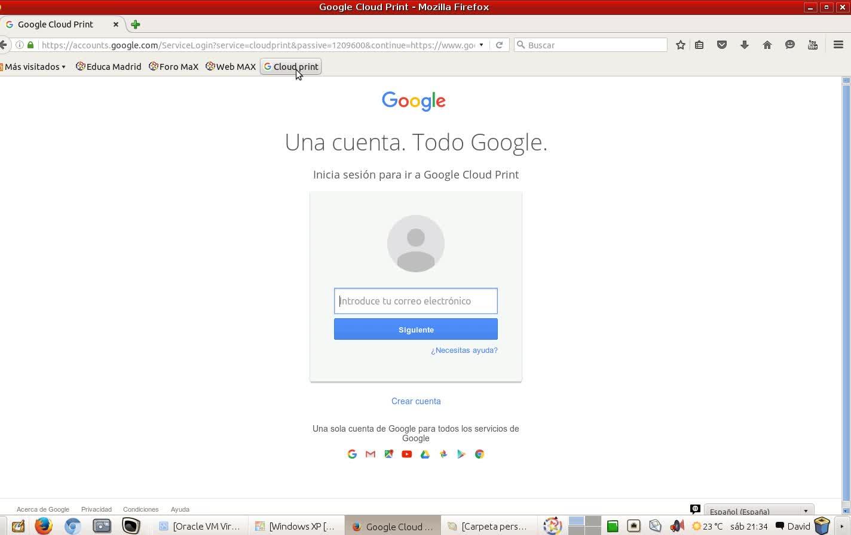Open the Foro MaX bookmark
Image resolution: width=851 pixels, height=535 pixels.
(174, 66)
